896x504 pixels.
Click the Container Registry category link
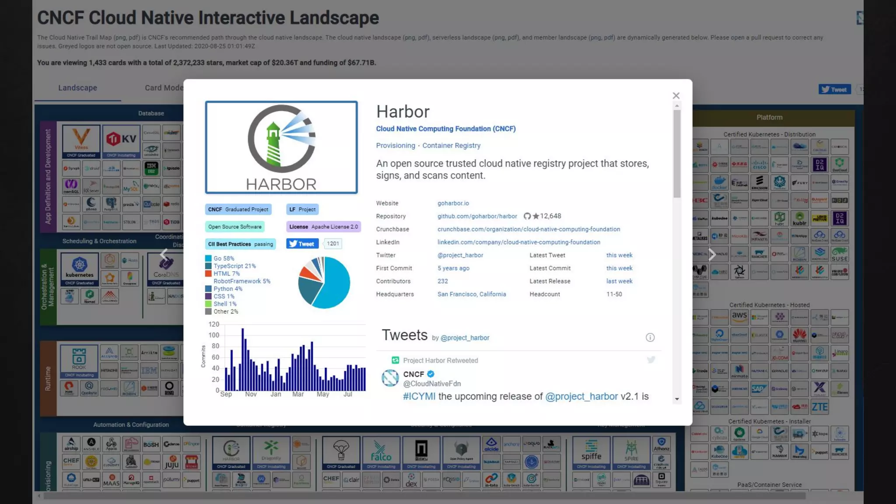(451, 146)
